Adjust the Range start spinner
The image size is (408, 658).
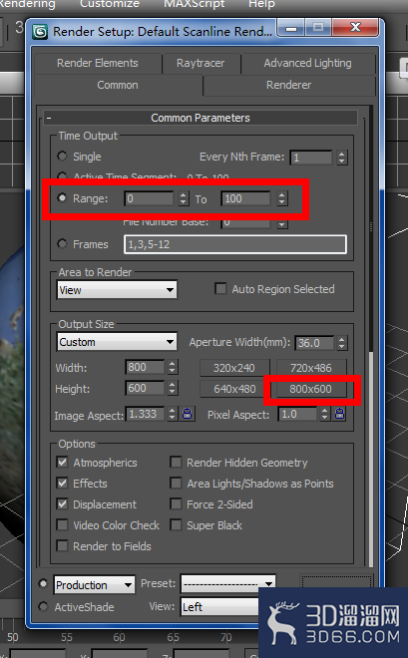[183, 198]
